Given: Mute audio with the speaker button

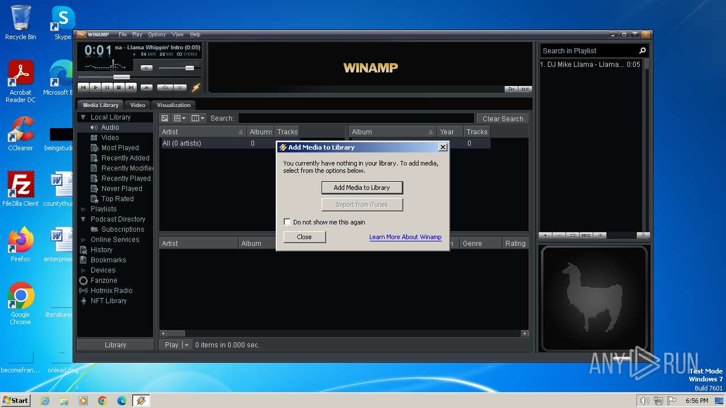Looking at the screenshot, I should click(146, 68).
